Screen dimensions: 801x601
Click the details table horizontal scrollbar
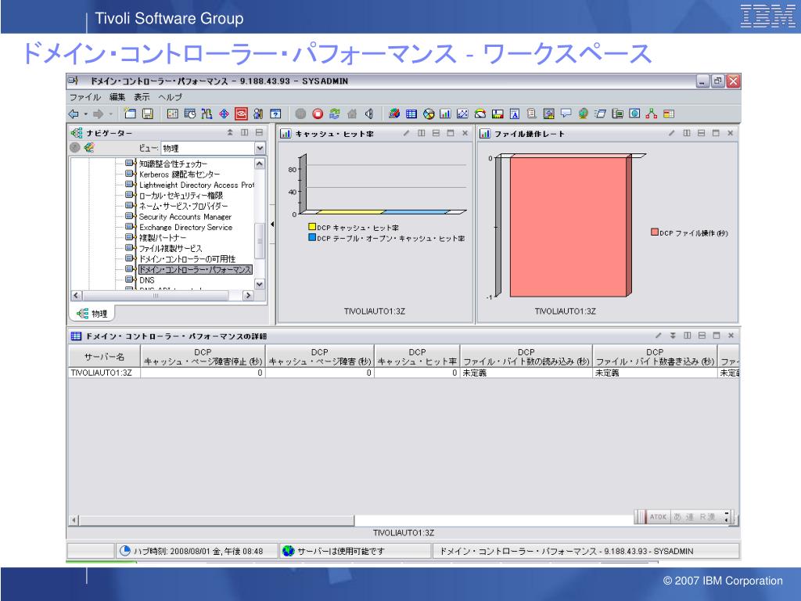pos(217,520)
